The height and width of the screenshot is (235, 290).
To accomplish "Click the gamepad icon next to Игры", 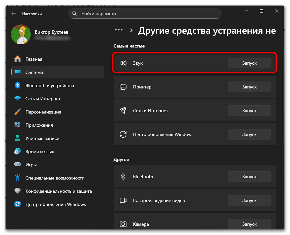I will point(17,164).
